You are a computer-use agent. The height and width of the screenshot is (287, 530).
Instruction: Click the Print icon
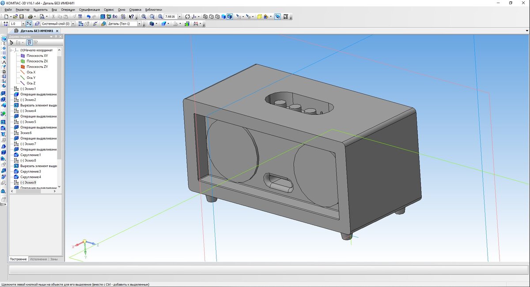pos(30,16)
